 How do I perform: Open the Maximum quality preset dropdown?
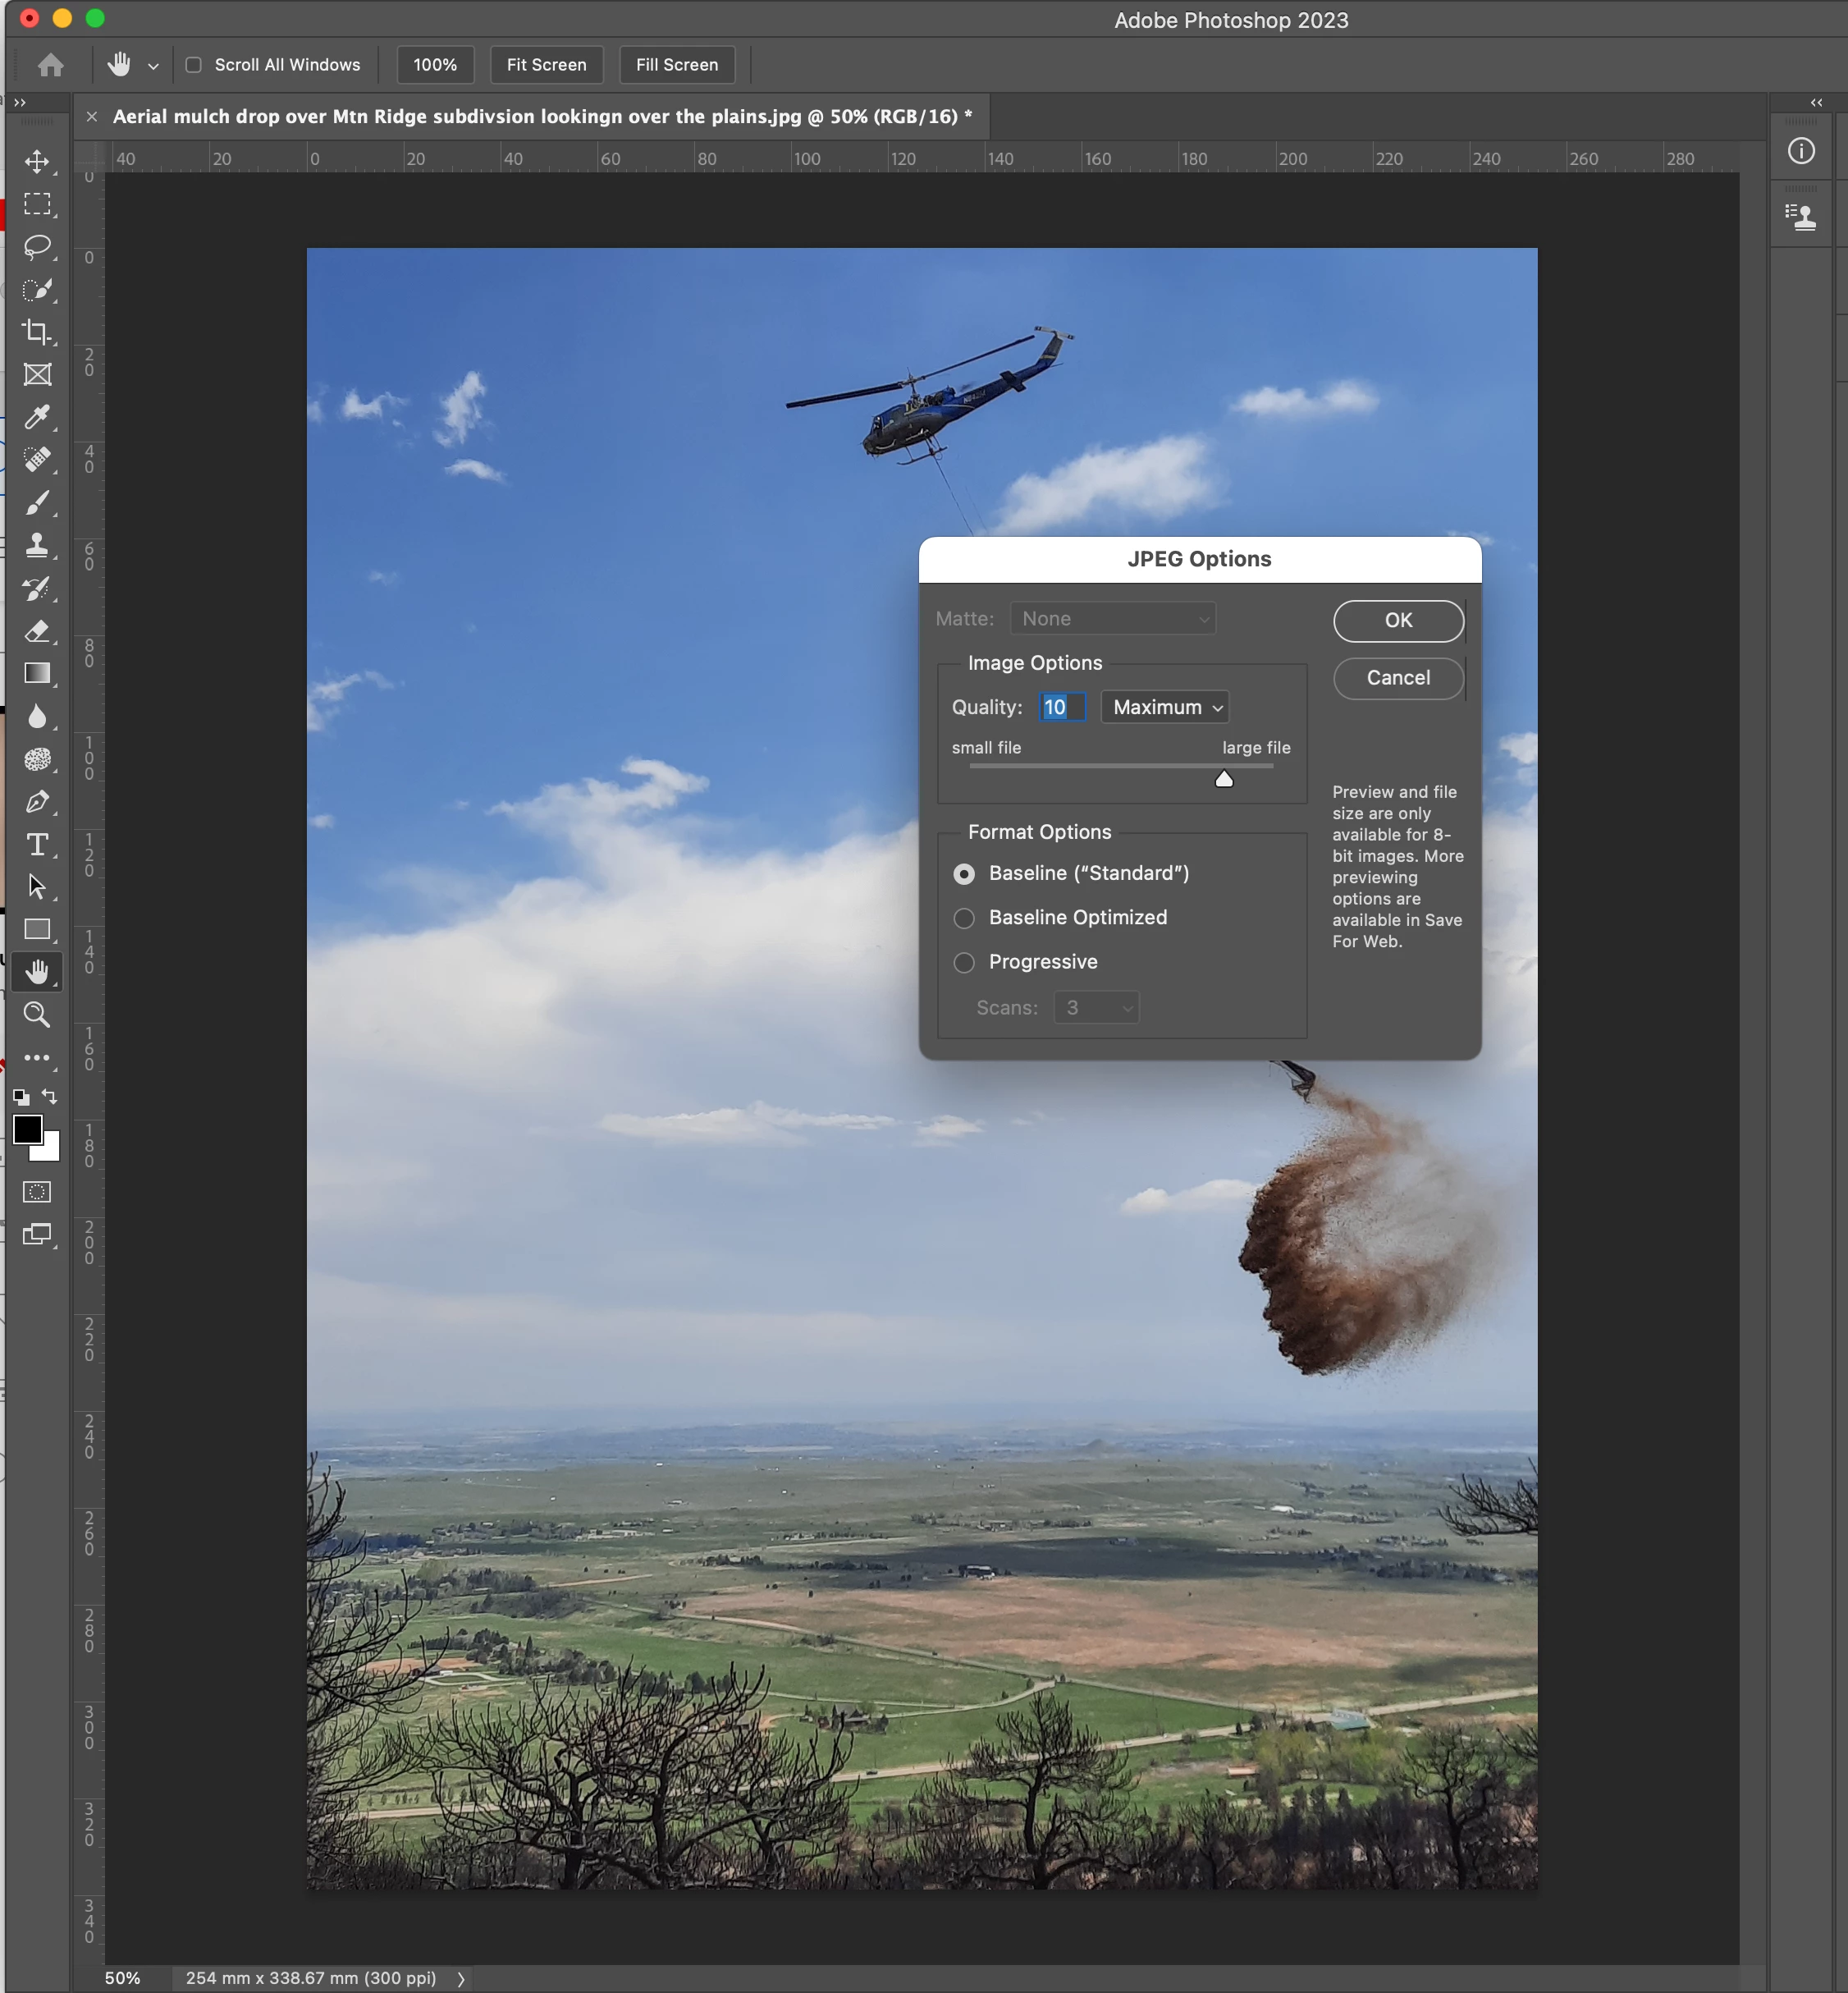[x=1165, y=707]
